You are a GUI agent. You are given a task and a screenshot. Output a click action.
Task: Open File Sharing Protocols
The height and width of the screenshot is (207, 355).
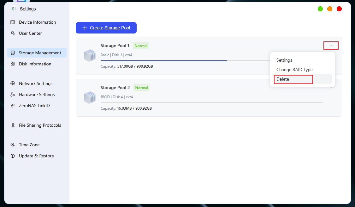tap(37, 125)
